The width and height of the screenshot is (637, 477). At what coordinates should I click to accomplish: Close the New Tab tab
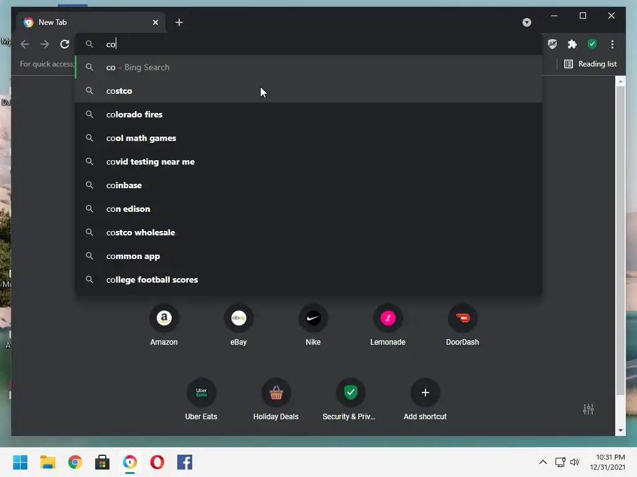(155, 22)
